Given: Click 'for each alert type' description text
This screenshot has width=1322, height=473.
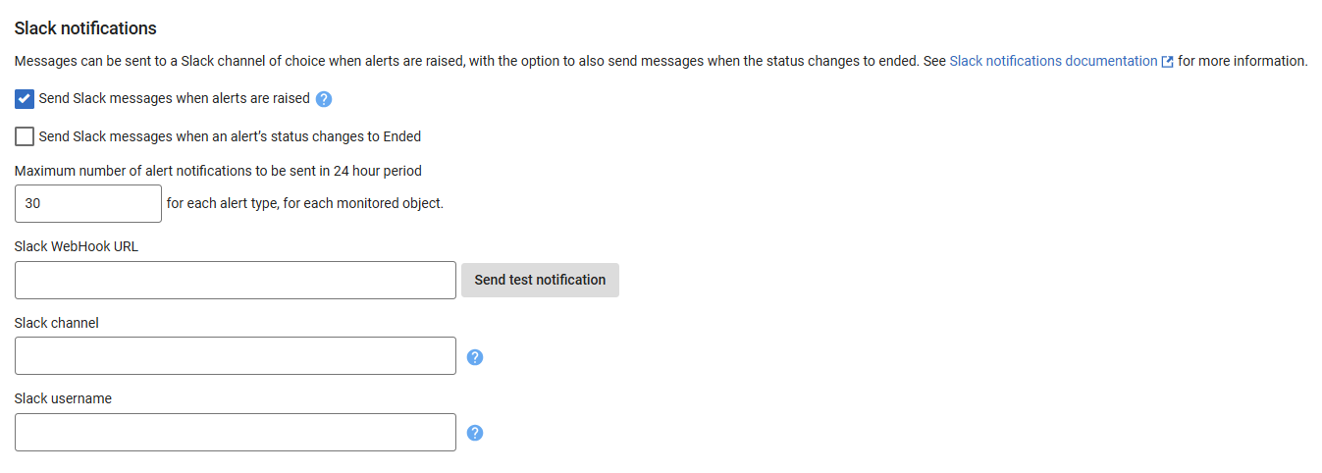Looking at the screenshot, I should point(305,204).
